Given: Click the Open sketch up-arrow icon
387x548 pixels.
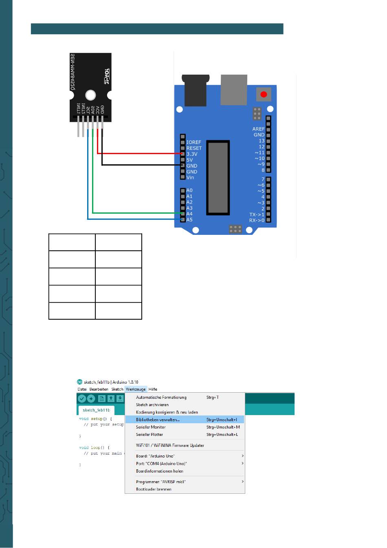Looking at the screenshot, I should pyautogui.click(x=111, y=398).
